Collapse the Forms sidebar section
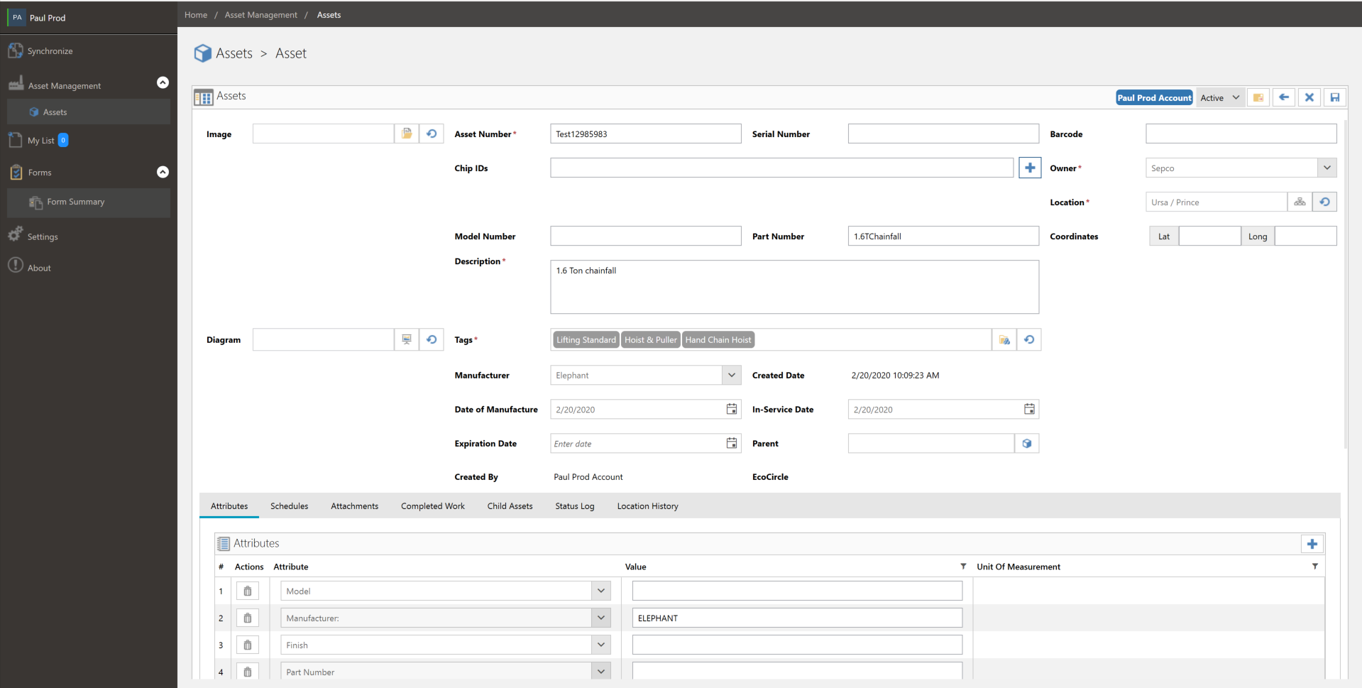The height and width of the screenshot is (688, 1362). pos(163,173)
